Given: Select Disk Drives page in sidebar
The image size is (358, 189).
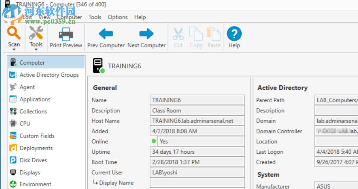Looking at the screenshot, I should [x=46, y=160].
